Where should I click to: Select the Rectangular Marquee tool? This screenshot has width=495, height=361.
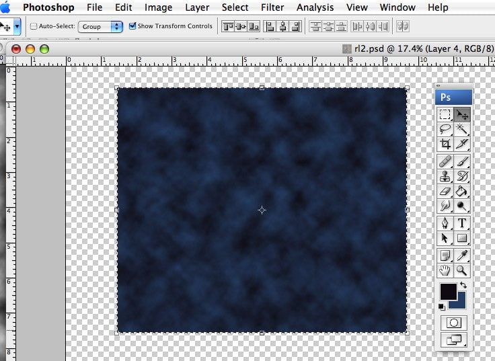[x=445, y=114]
